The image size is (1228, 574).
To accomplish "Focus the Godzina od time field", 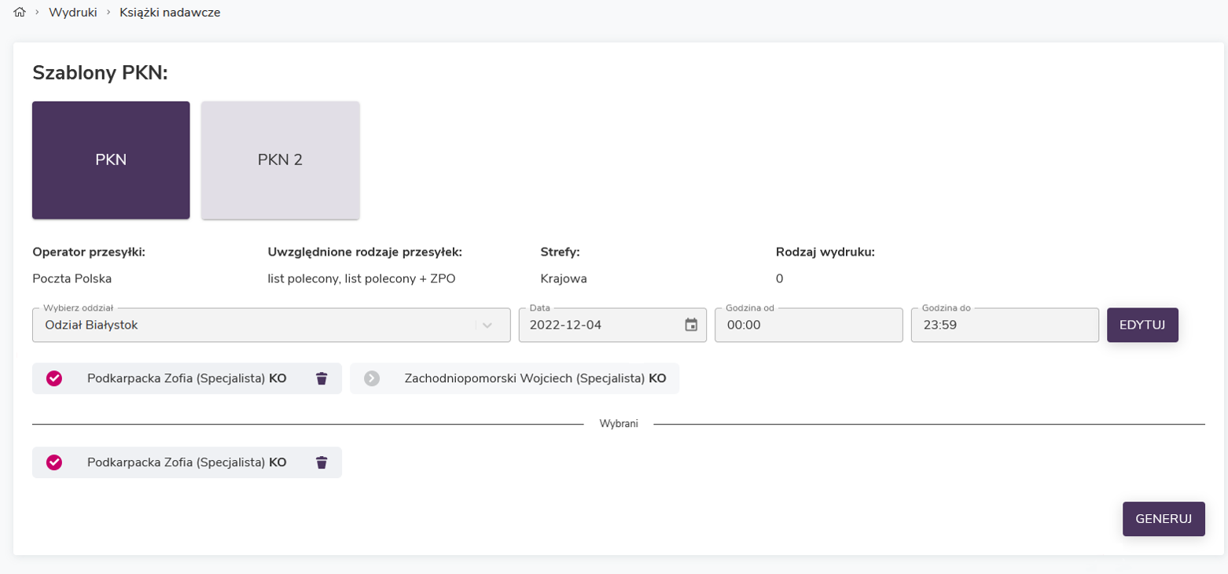I will (x=807, y=326).
